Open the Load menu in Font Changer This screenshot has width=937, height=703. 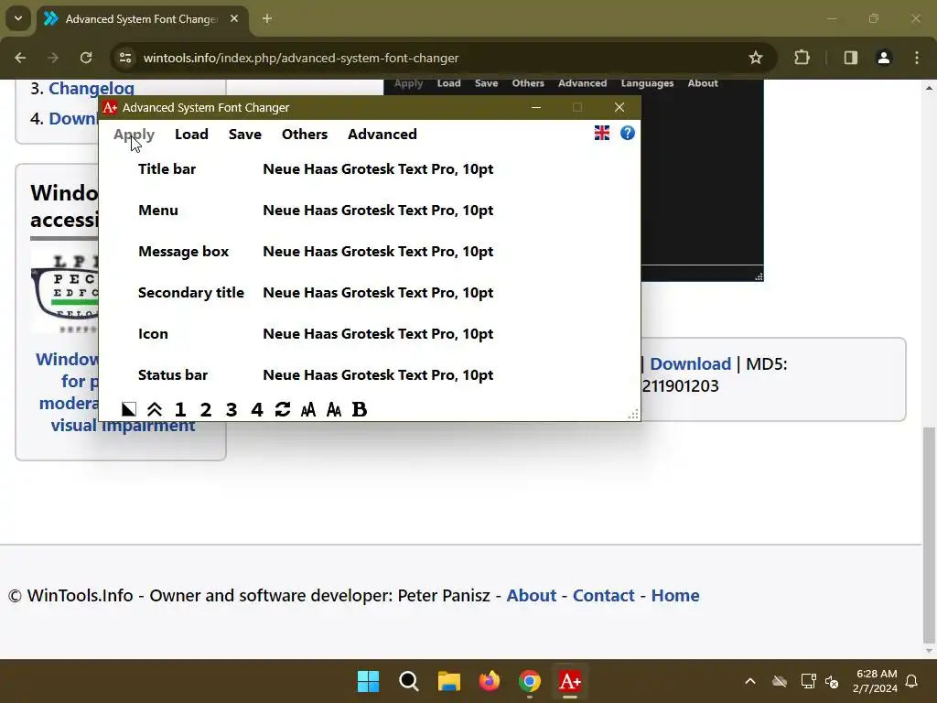[191, 134]
